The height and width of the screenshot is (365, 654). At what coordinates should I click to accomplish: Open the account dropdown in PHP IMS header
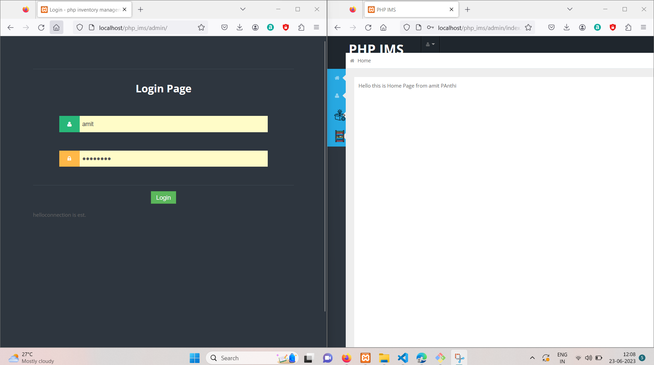coord(430,44)
